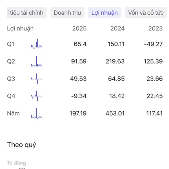The image size is (169, 169).
Task: Click the Theo quý section heading
Action: click(x=21, y=145)
